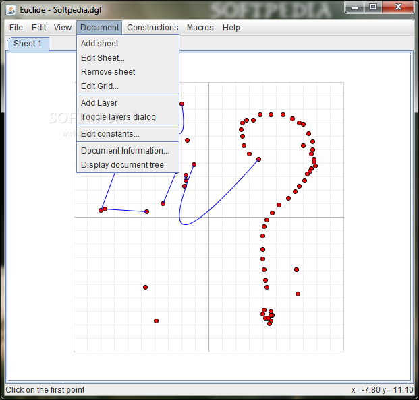This screenshot has width=419, height=400.
Task: Click the Java icon in title bar
Action: (11, 10)
